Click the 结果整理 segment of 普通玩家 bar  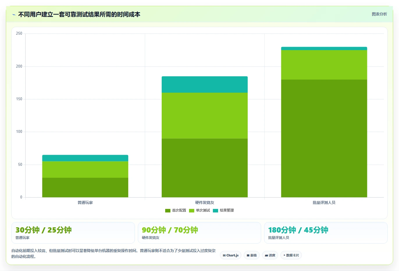point(85,158)
